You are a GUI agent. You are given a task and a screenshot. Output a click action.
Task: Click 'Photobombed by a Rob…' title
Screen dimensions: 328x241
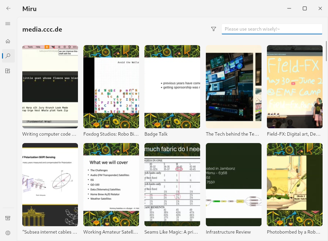[x=294, y=232]
